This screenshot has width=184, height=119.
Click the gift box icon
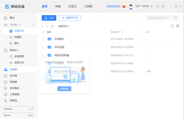point(124,6)
